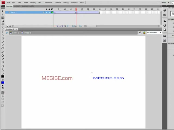The image size is (174, 130).
Task: Open the Commands menu
Action: [48, 2]
